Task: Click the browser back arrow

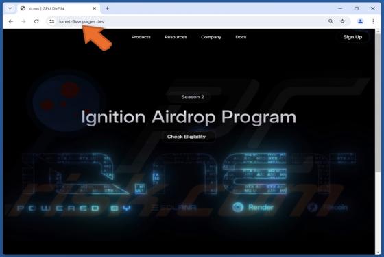Action: 11,21
